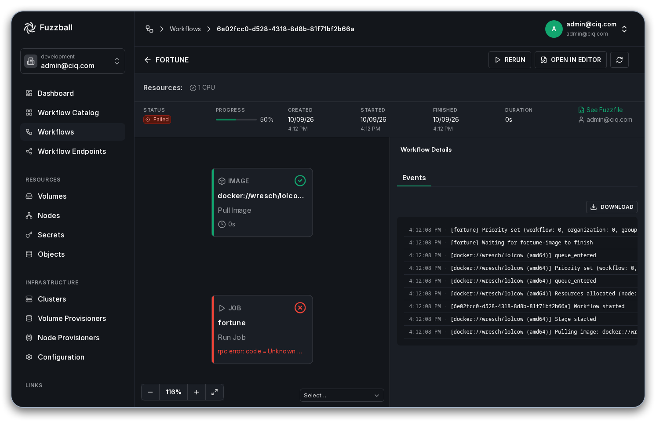Open the workflows breadcrumb root icon

point(149,29)
